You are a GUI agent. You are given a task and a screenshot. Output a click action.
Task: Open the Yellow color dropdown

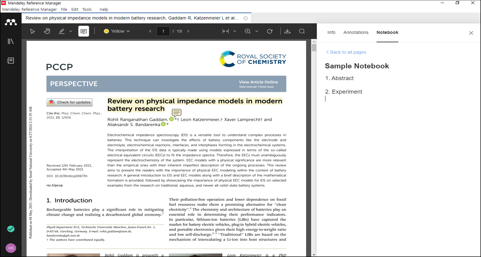pos(117,31)
